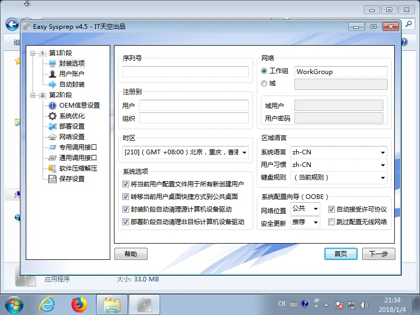
Task: Select 自动封装 in the tree
Action: click(72, 85)
